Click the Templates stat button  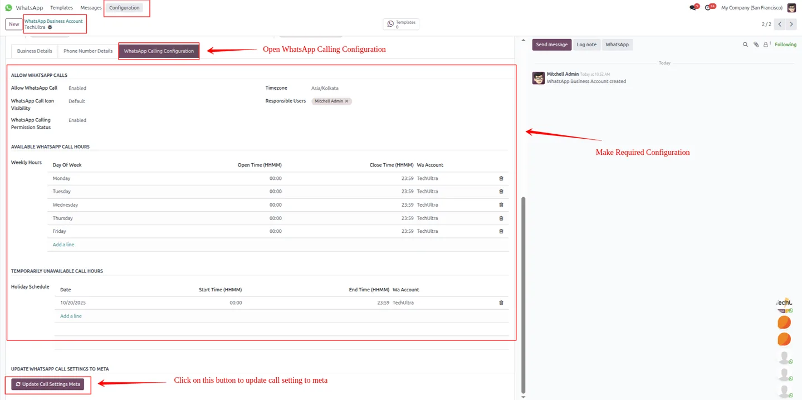coord(401,24)
